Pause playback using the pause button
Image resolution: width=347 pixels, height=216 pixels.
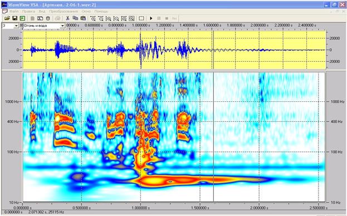tap(159, 18)
